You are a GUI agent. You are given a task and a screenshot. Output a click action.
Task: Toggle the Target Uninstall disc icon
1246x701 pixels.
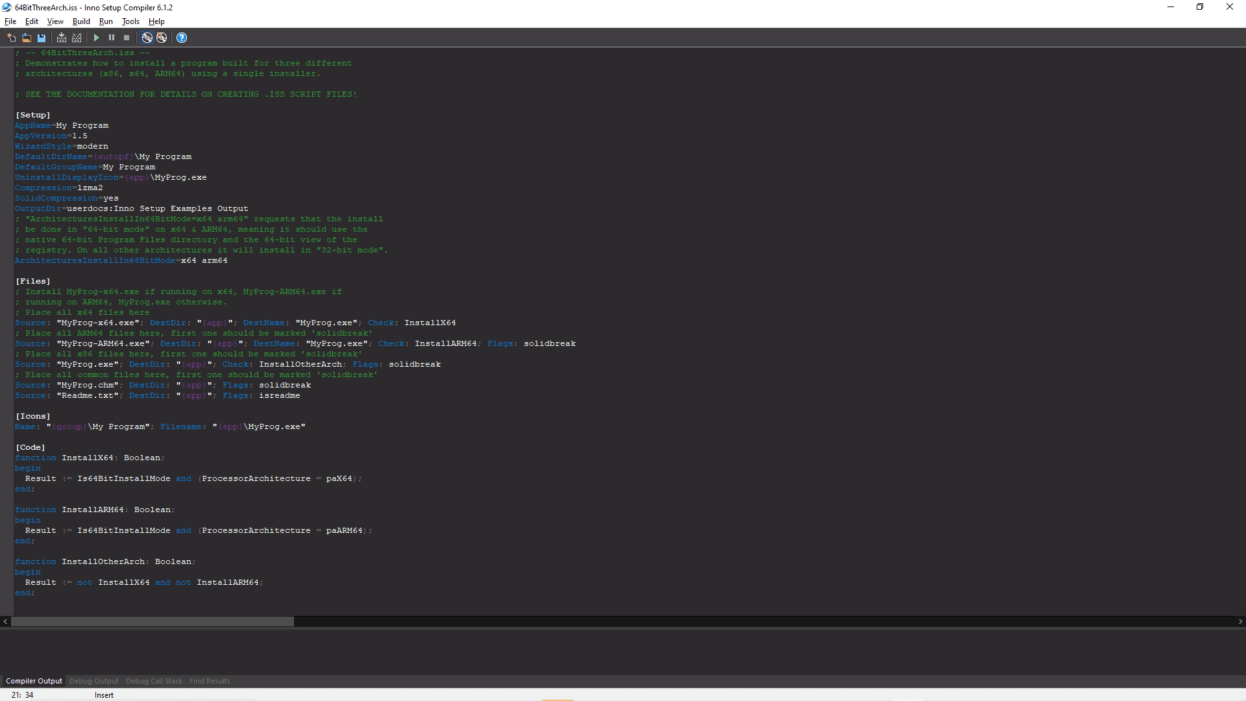tap(162, 38)
